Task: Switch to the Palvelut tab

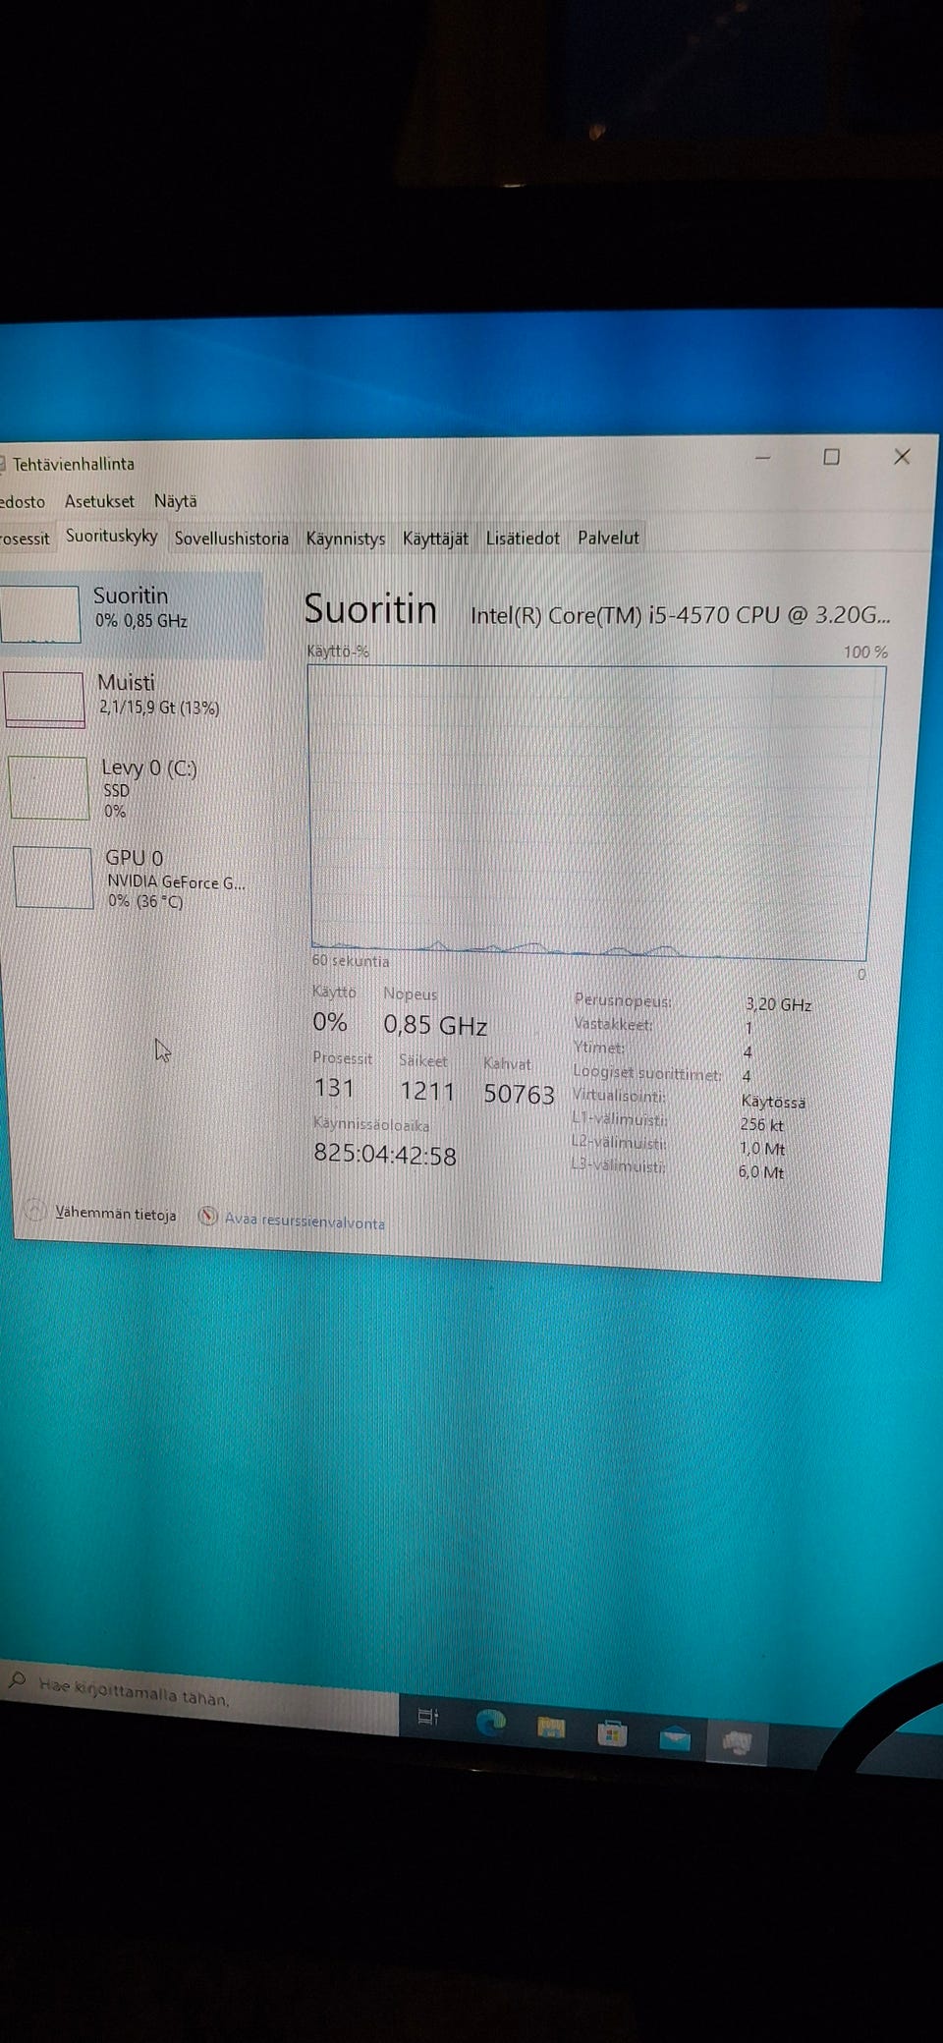Action: coord(608,539)
